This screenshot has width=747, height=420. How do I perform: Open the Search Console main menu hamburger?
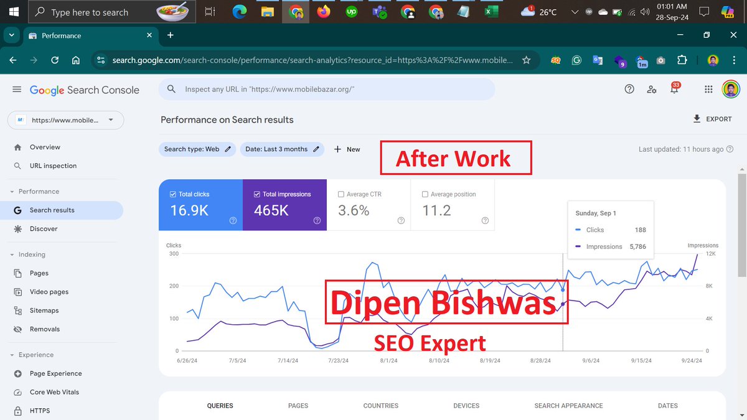[17, 90]
